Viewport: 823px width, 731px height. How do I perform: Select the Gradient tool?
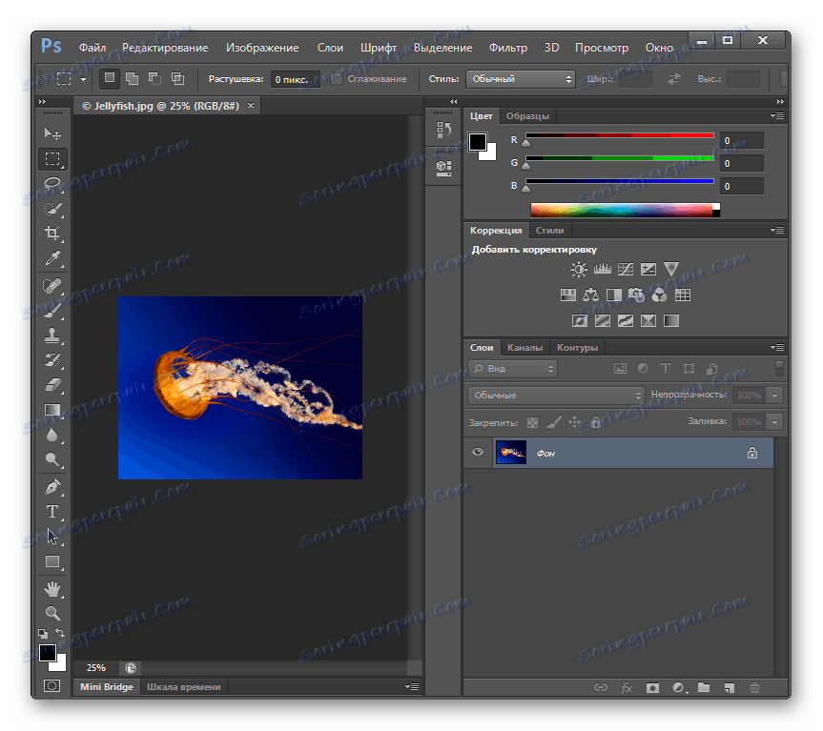(x=52, y=410)
